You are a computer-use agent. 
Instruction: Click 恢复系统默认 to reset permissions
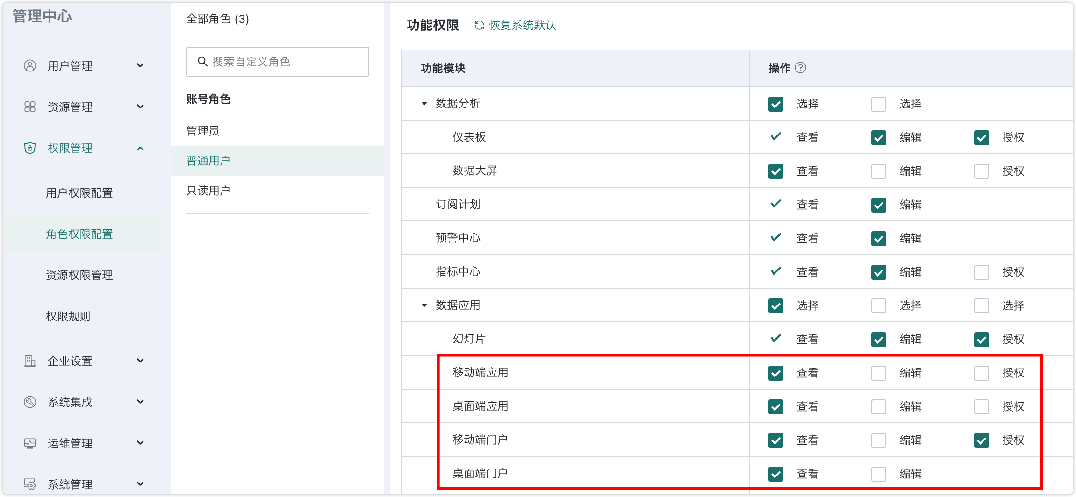pos(516,25)
